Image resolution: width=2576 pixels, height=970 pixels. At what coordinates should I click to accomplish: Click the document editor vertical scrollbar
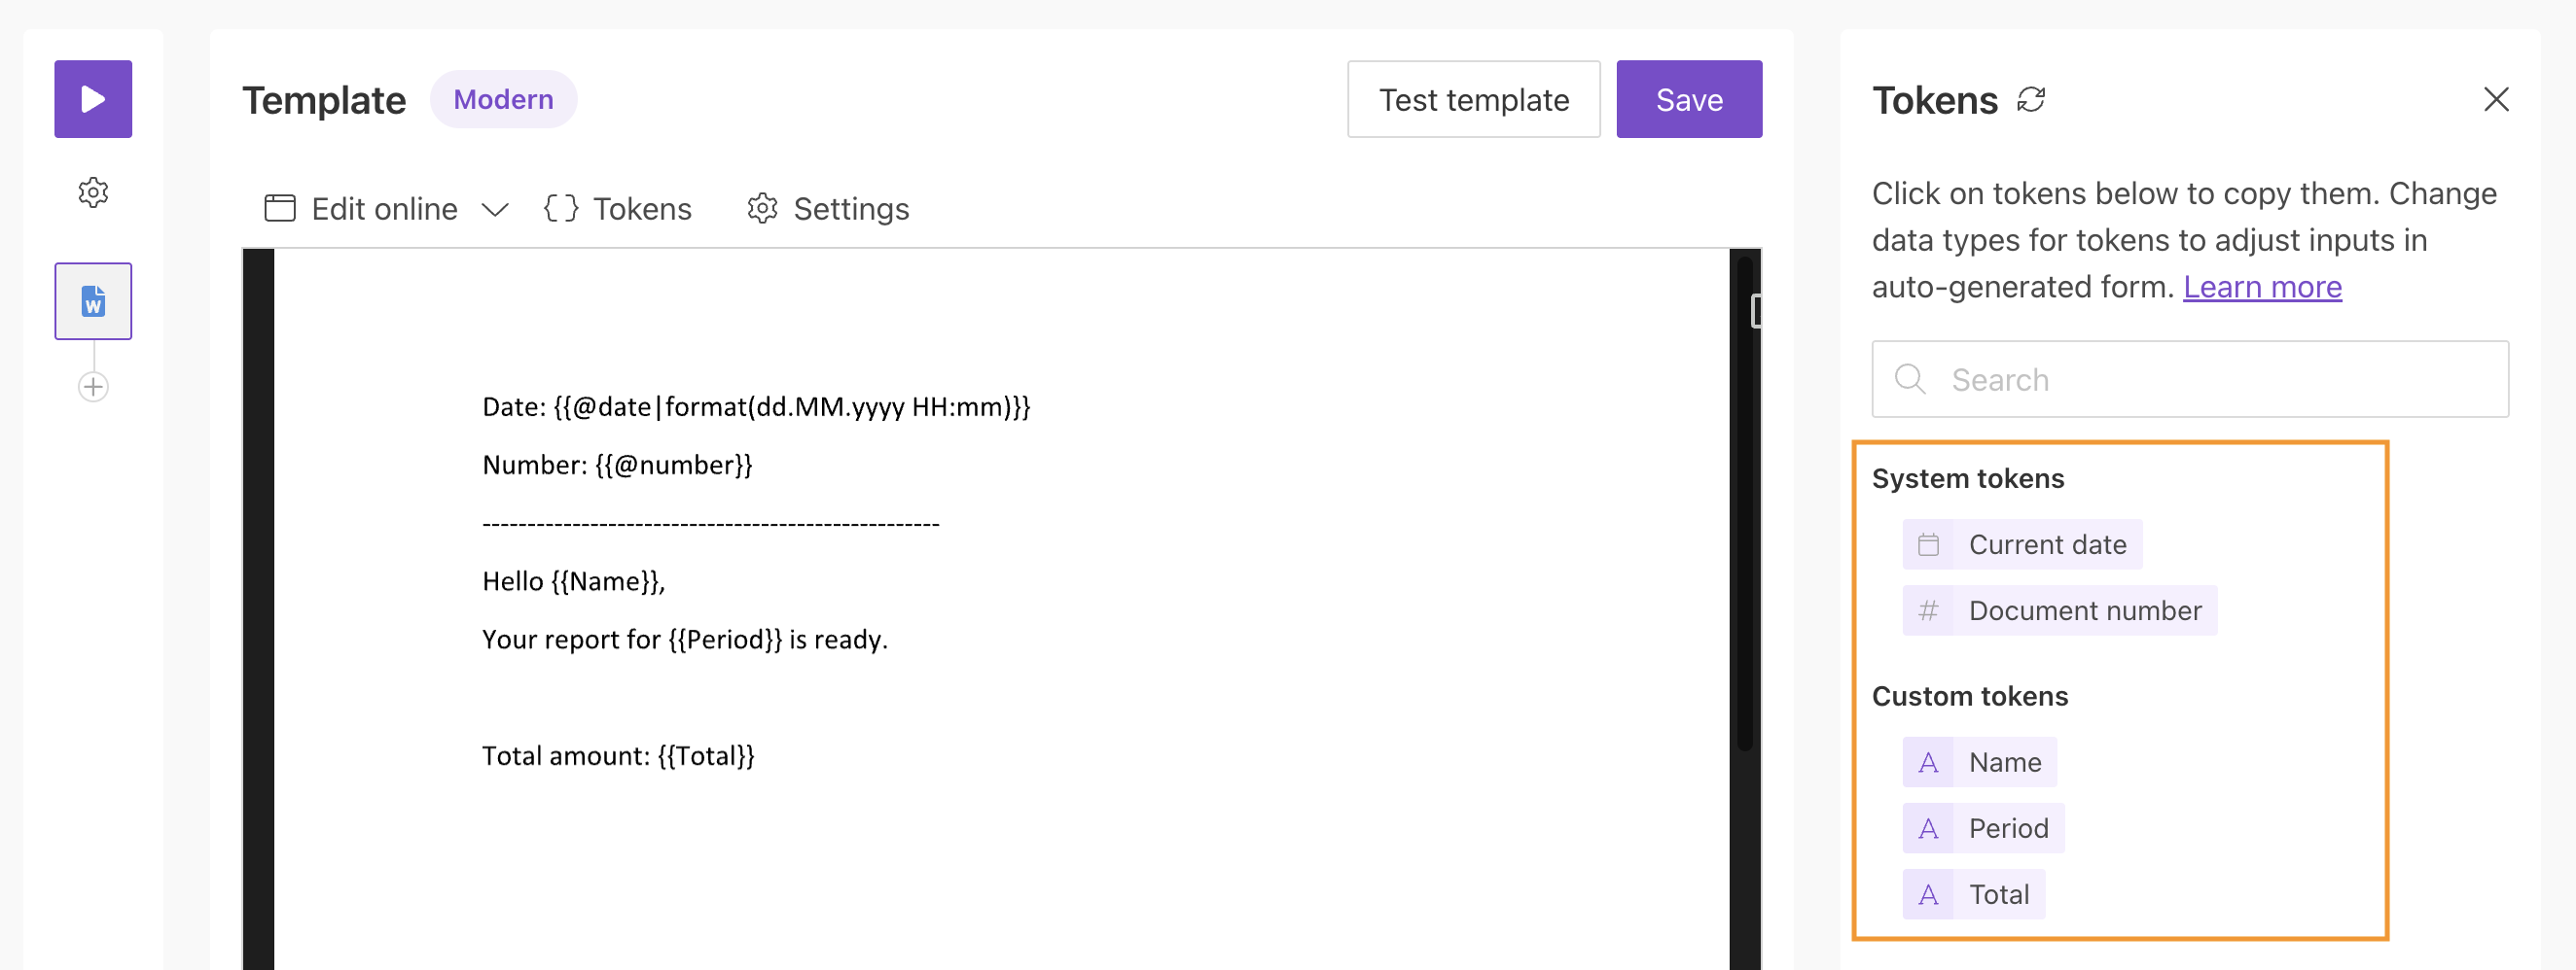[x=1744, y=500]
